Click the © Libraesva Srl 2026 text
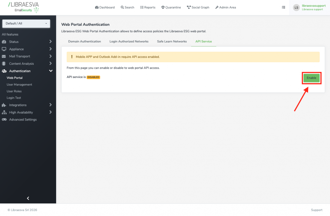Viewport: 330px width, 216px height. point(22,210)
